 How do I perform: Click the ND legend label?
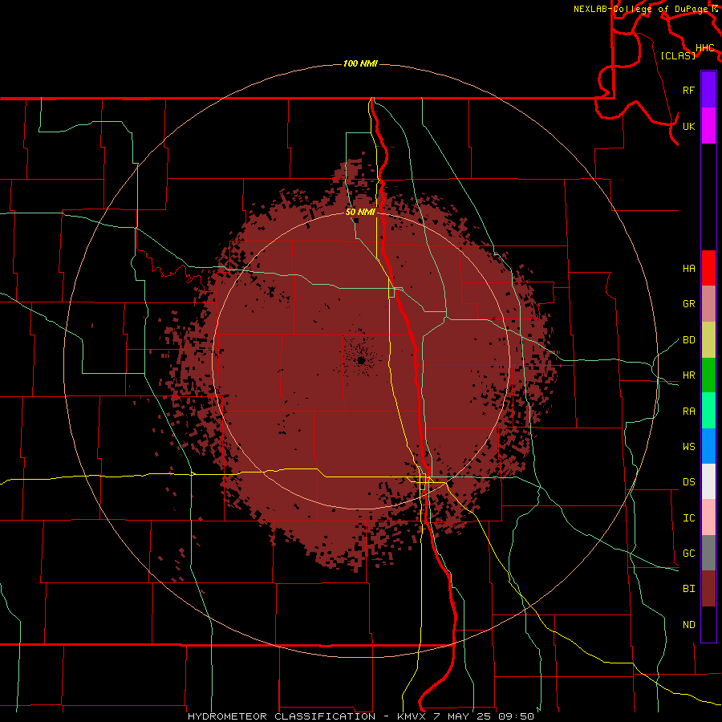pyautogui.click(x=688, y=625)
